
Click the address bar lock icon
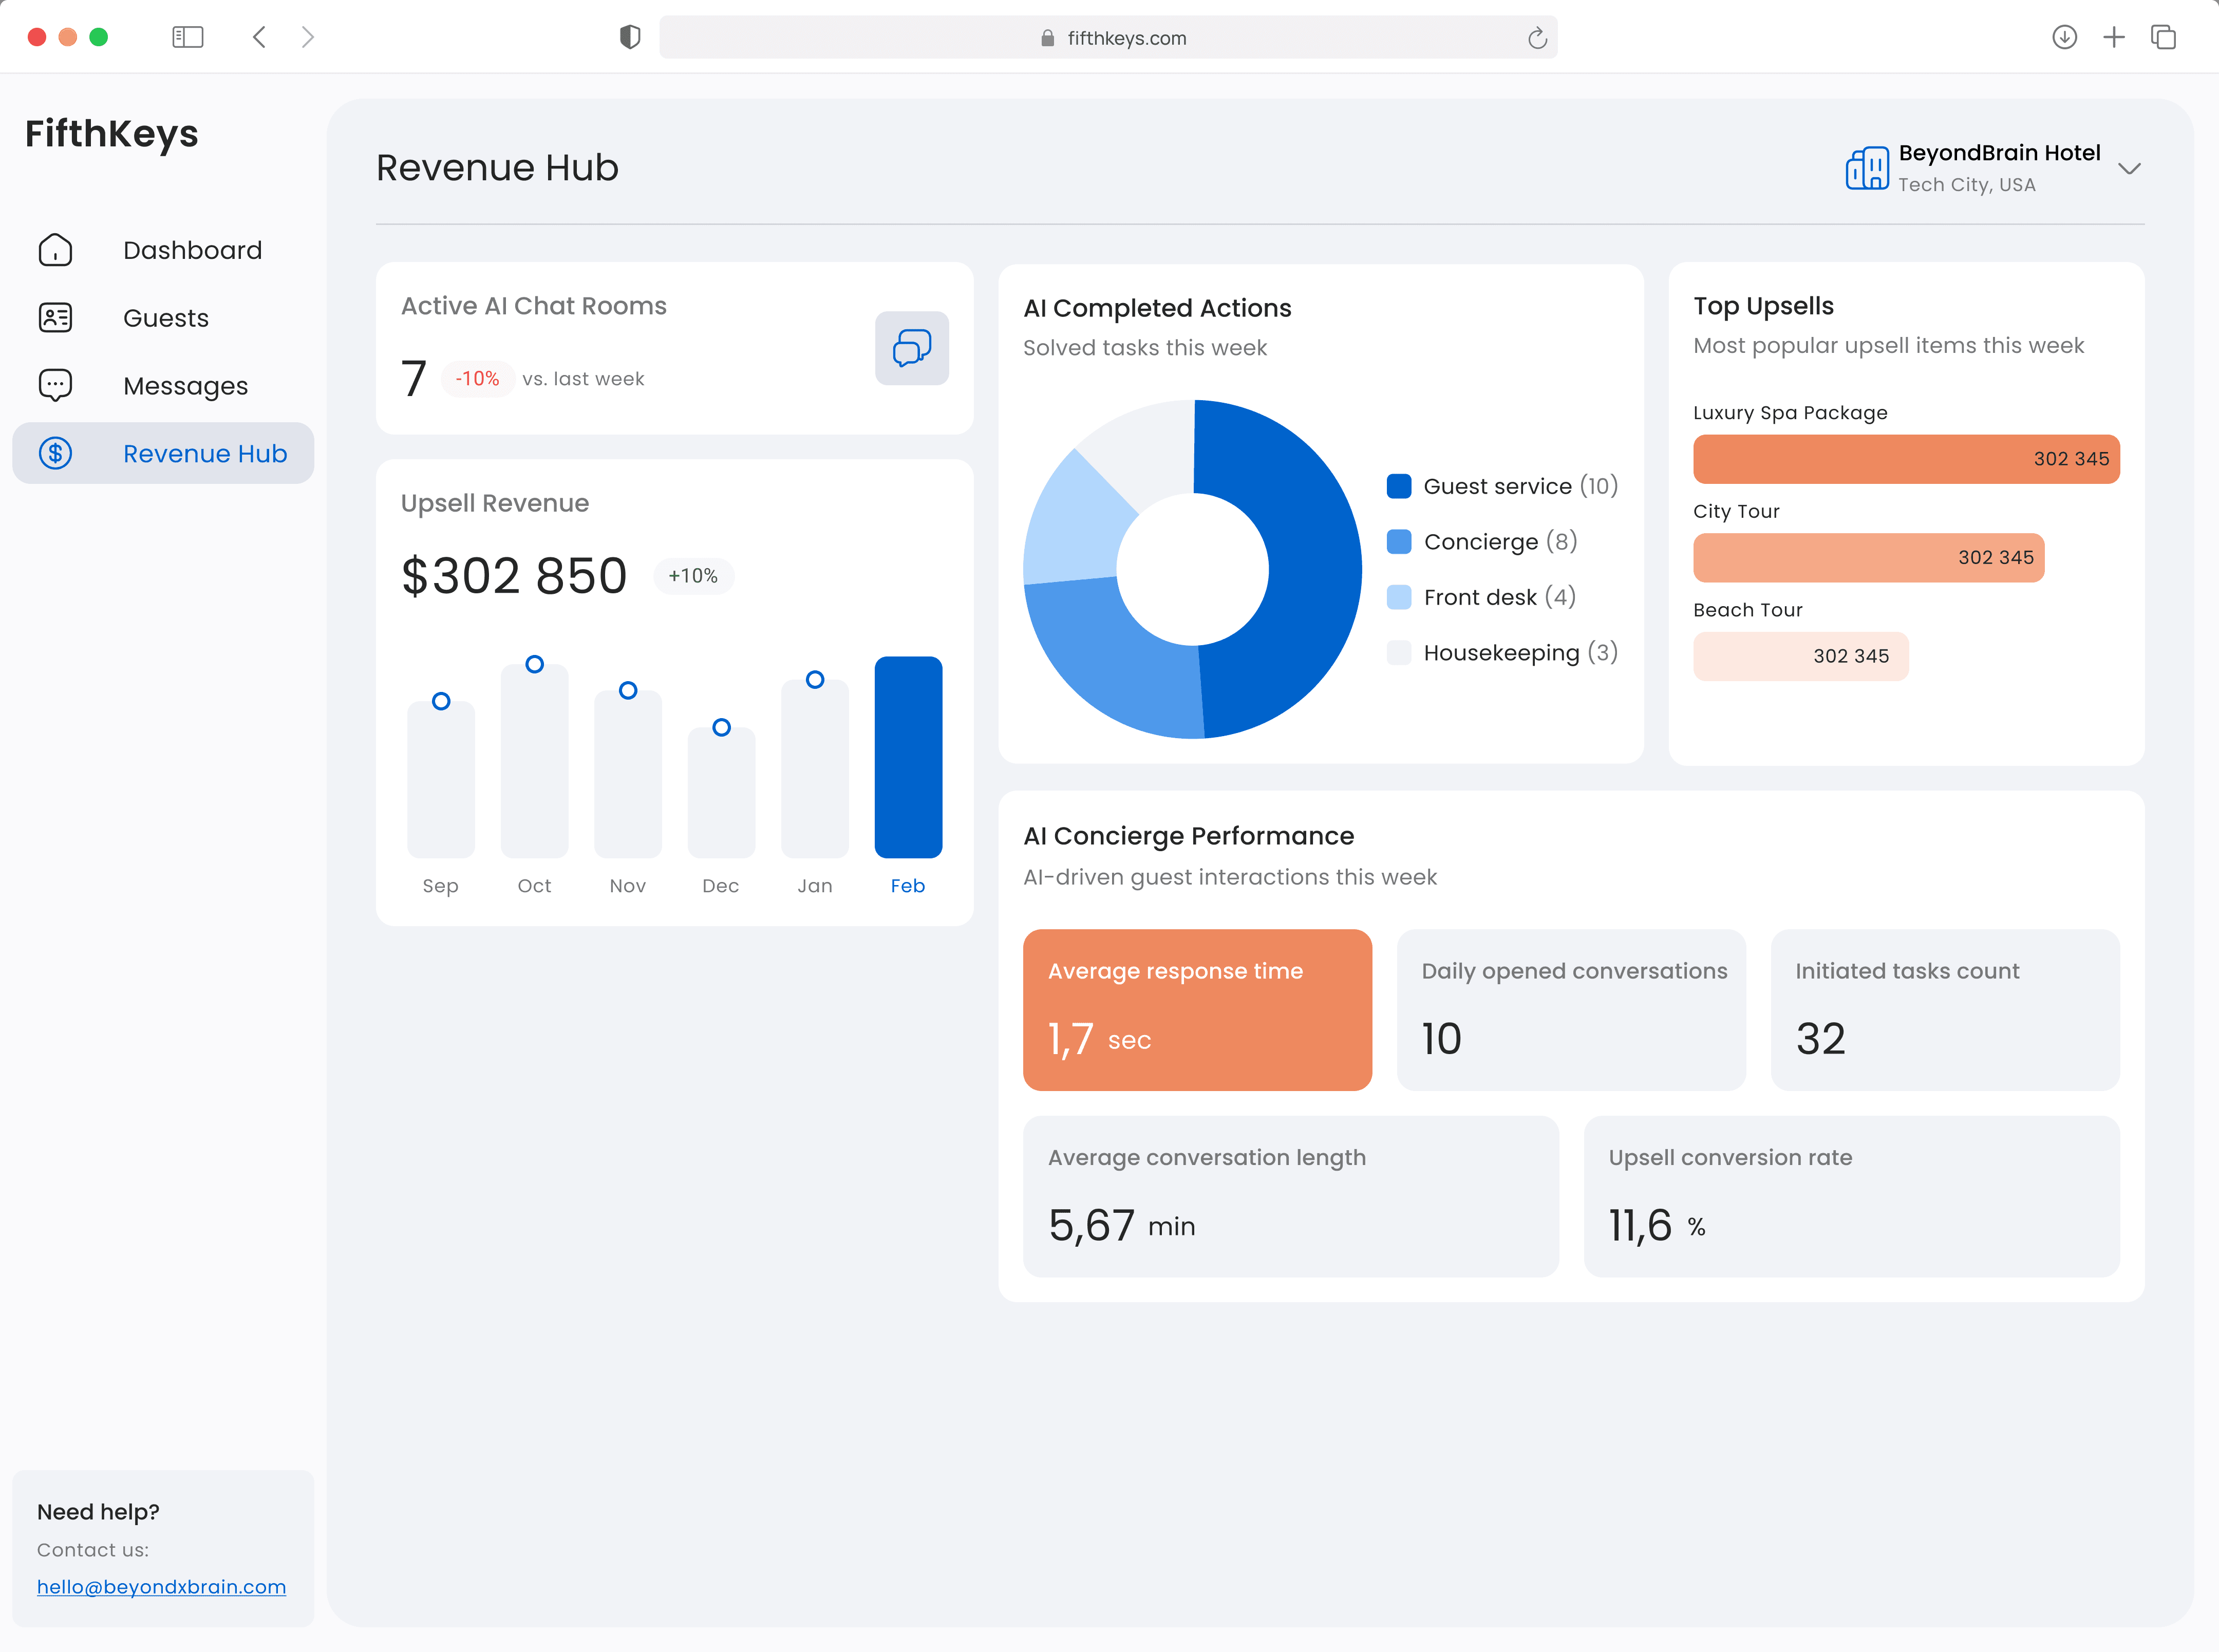pos(1047,38)
